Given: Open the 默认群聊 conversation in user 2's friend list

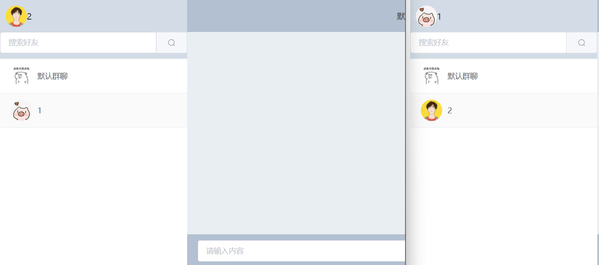Looking at the screenshot, I should point(94,76).
